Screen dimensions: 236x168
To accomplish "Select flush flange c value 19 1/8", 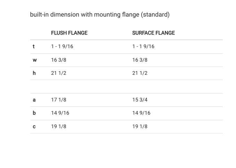I will coord(59,126).
